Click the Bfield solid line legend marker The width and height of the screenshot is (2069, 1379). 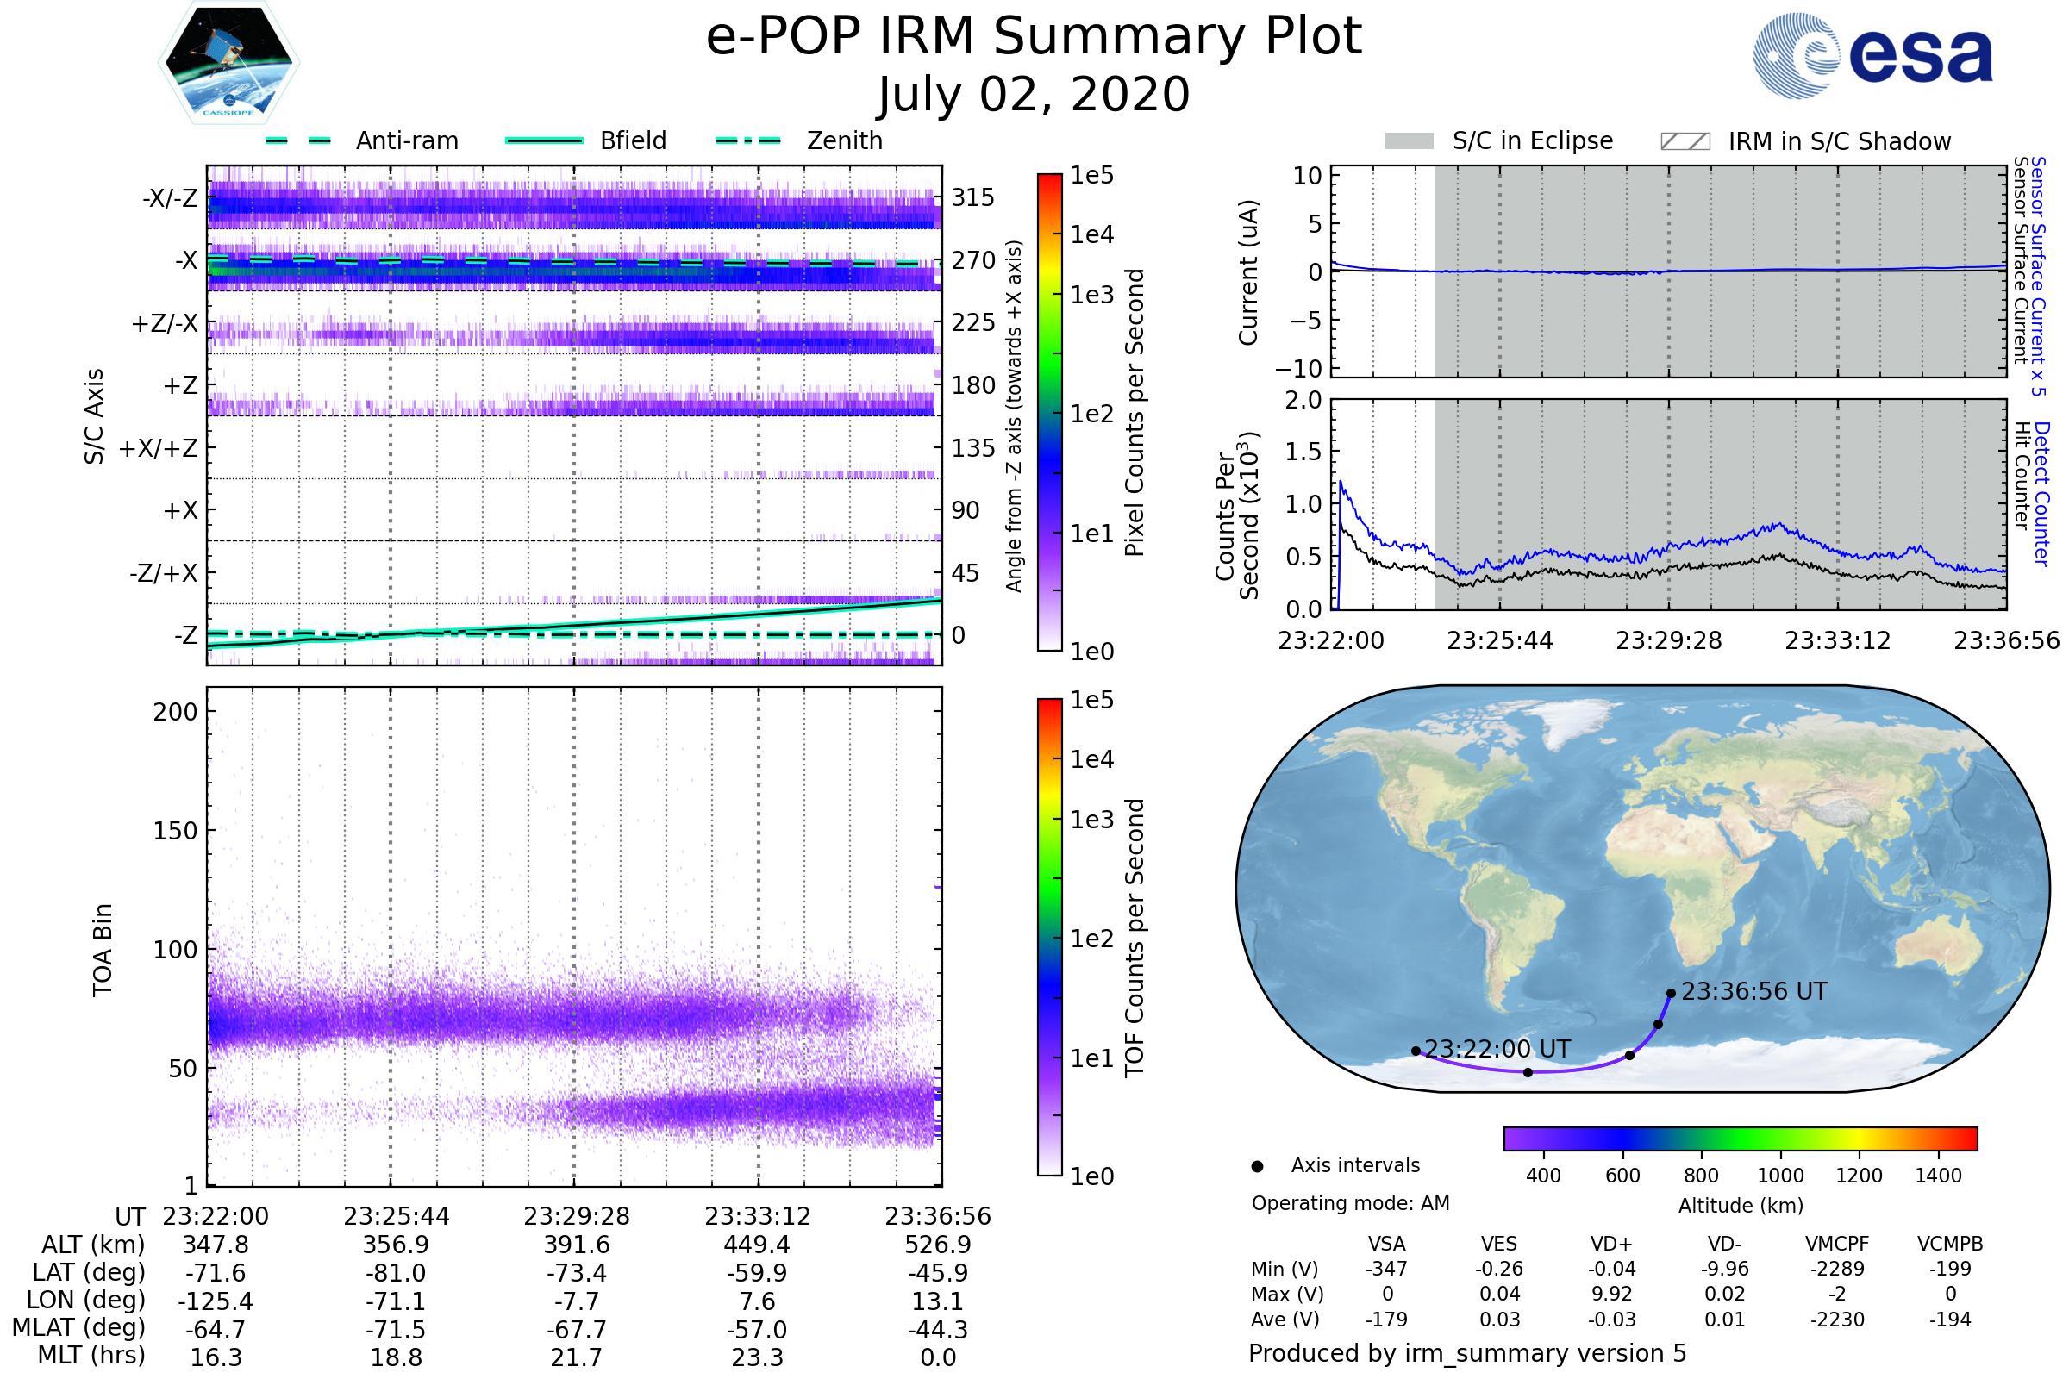[x=545, y=140]
